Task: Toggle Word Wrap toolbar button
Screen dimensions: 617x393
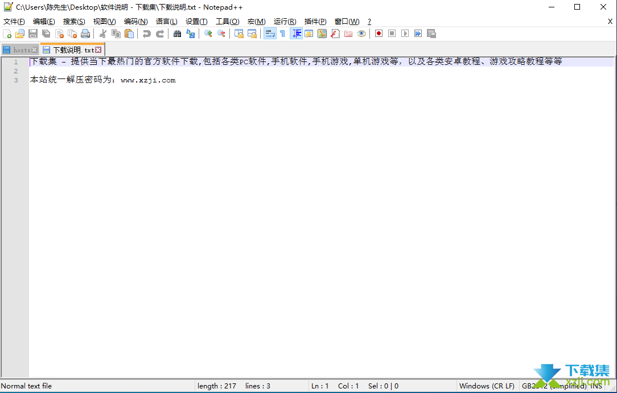Action: 270,34
